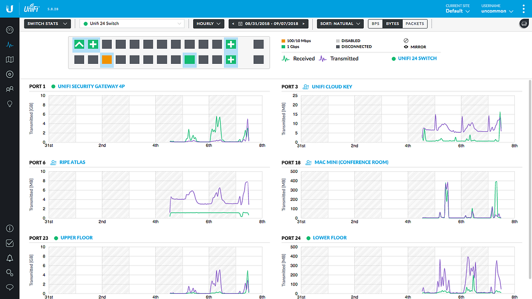Open the Events checkbox-style sidebar icon
The height and width of the screenshot is (299, 532).
click(x=9, y=243)
